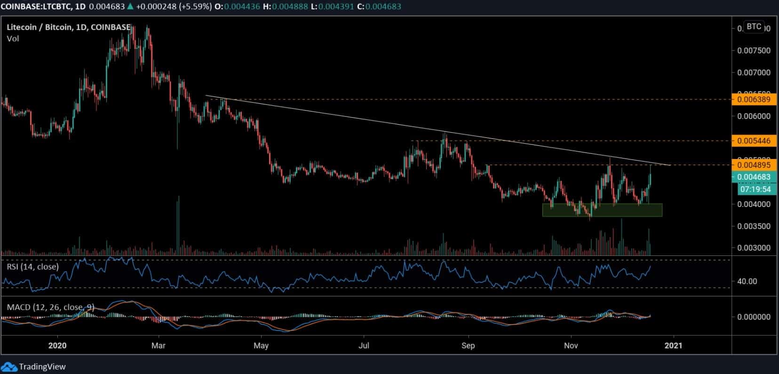Click the COINBASE:LTCBTC symbol in header

click(36, 7)
